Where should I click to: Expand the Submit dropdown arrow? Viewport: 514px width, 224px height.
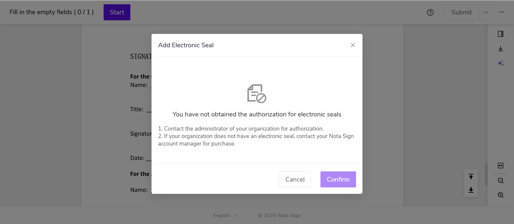[486, 13]
